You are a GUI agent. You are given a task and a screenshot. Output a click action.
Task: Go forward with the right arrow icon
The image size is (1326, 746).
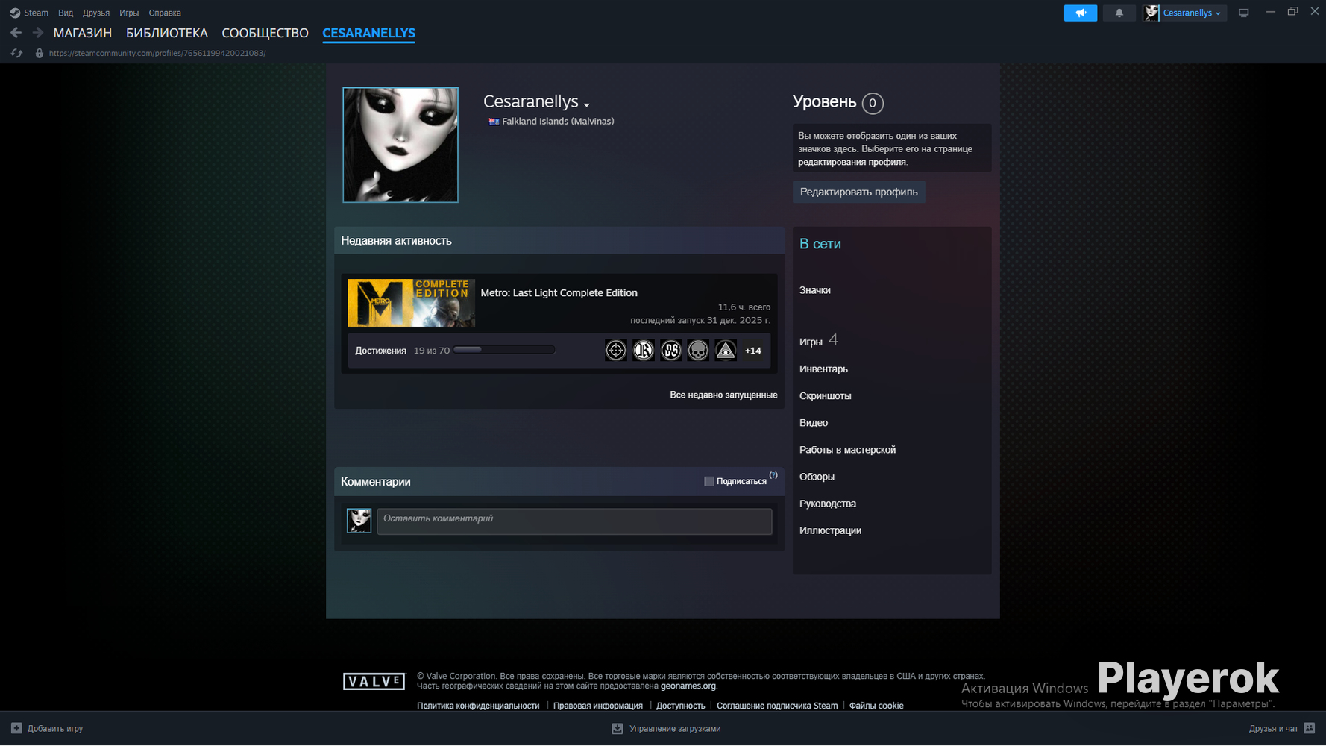click(38, 33)
